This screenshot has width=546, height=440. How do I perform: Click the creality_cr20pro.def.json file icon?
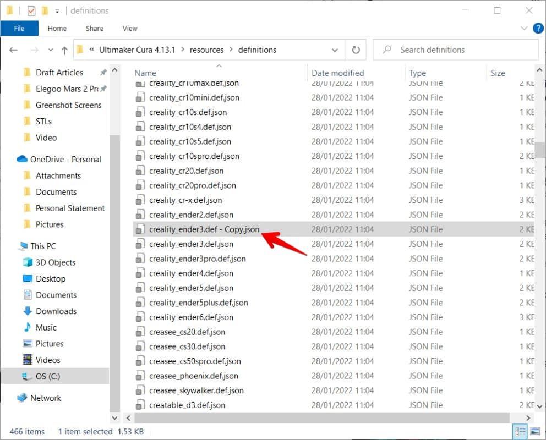click(x=140, y=185)
